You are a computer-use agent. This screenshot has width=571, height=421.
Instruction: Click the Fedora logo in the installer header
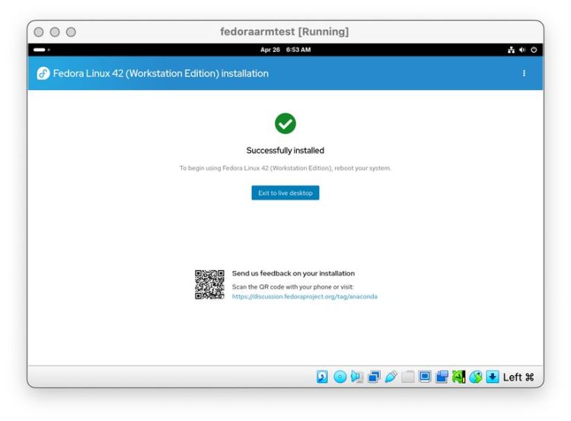43,73
